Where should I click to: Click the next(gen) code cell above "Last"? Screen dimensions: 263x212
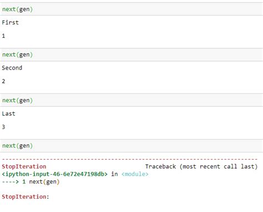click(x=131, y=100)
